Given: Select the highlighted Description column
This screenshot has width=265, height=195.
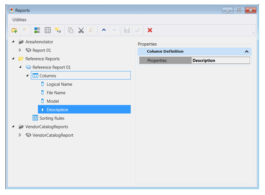Looking at the screenshot, I should [x=84, y=109].
